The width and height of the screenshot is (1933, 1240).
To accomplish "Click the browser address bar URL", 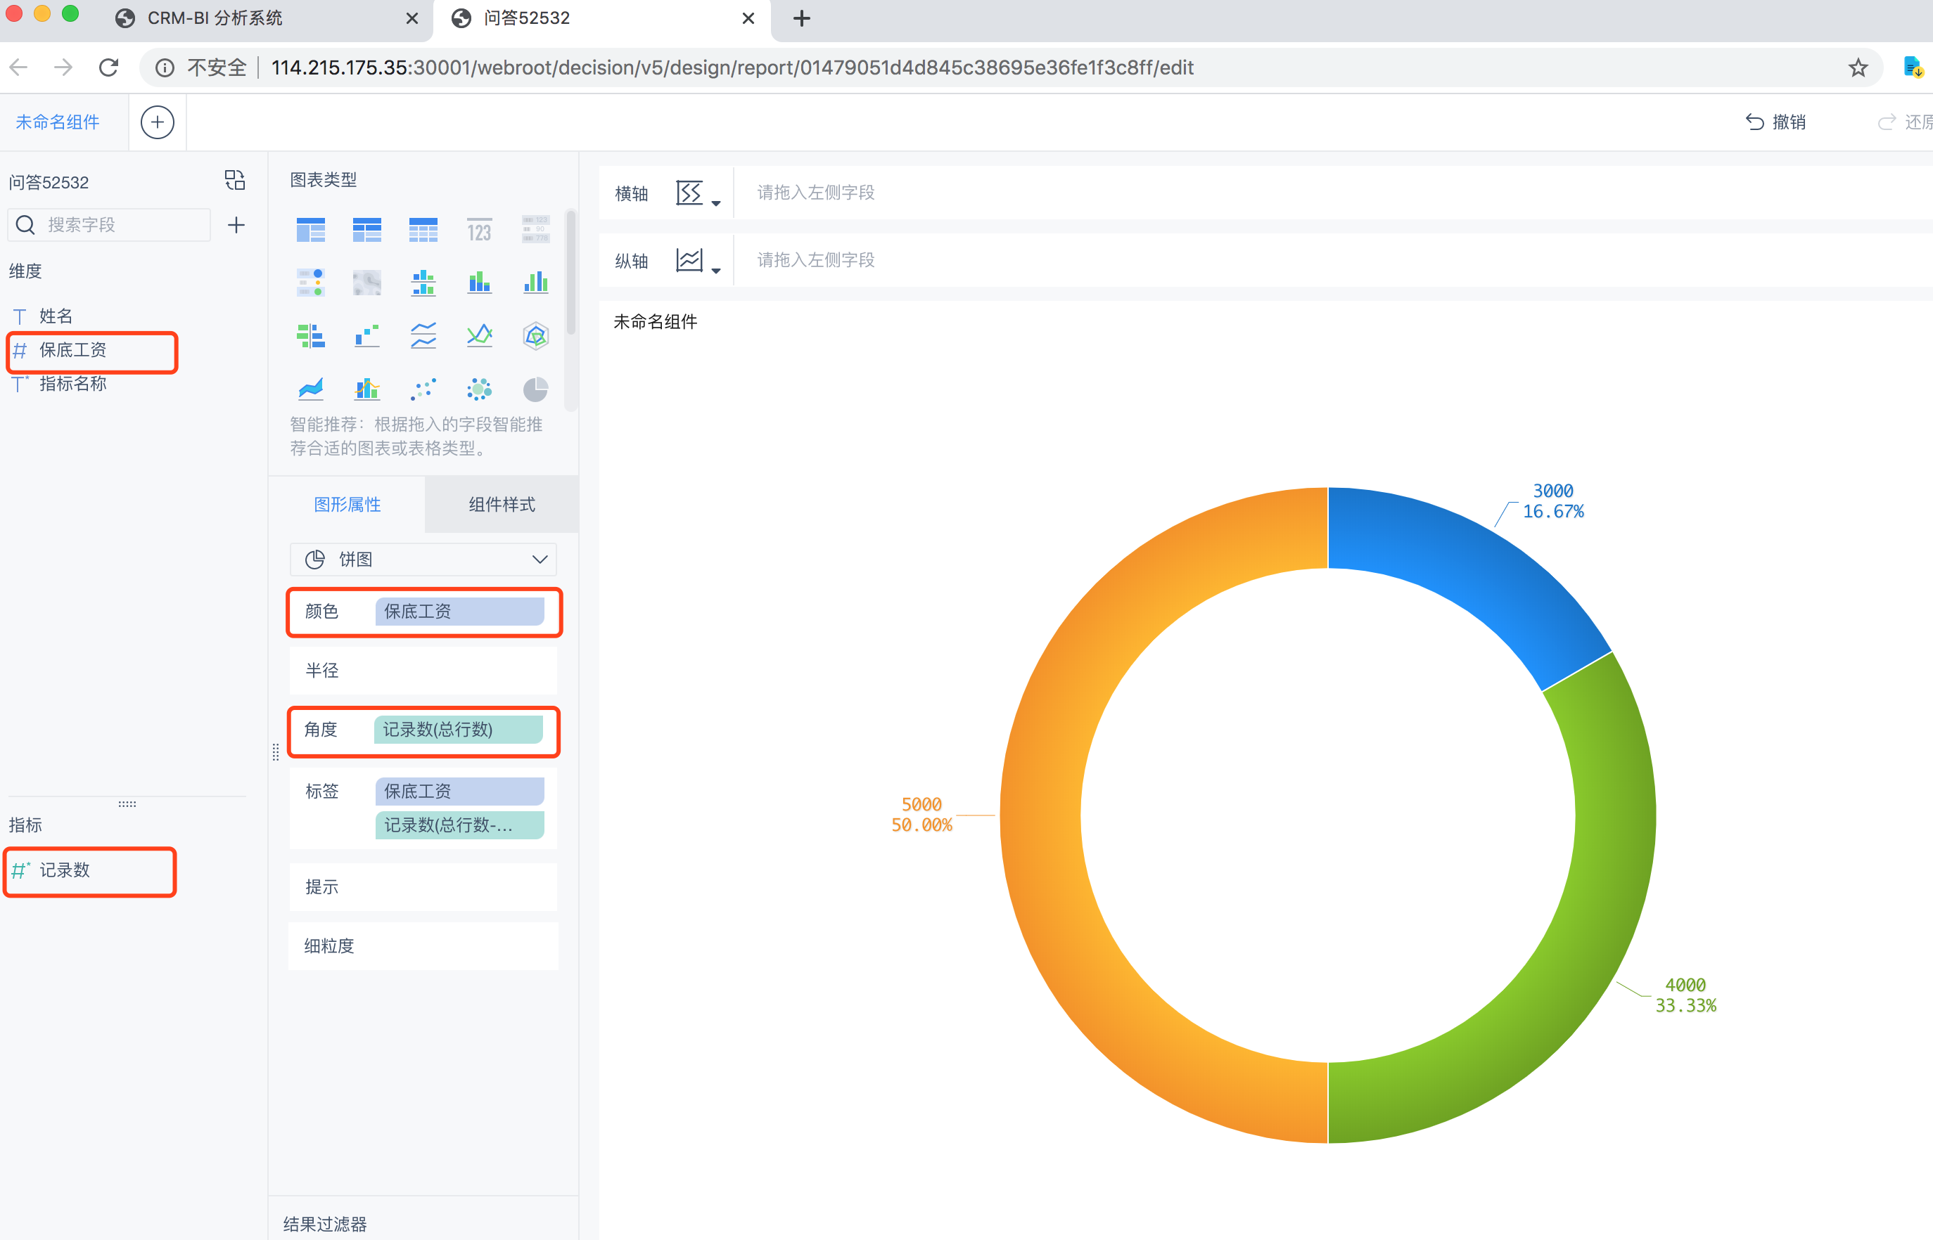I will coord(732,67).
